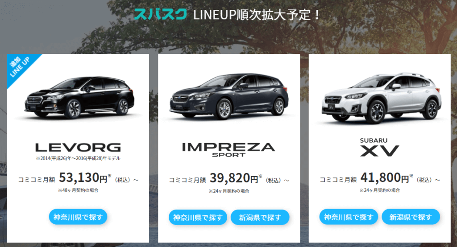Viewport: 457px width, 247px height.
Task: Find Impreza Sport in 新潟県
Action: pos(260,217)
